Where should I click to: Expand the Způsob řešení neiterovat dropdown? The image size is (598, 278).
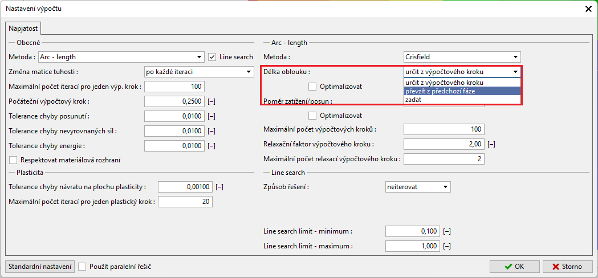tap(418, 187)
